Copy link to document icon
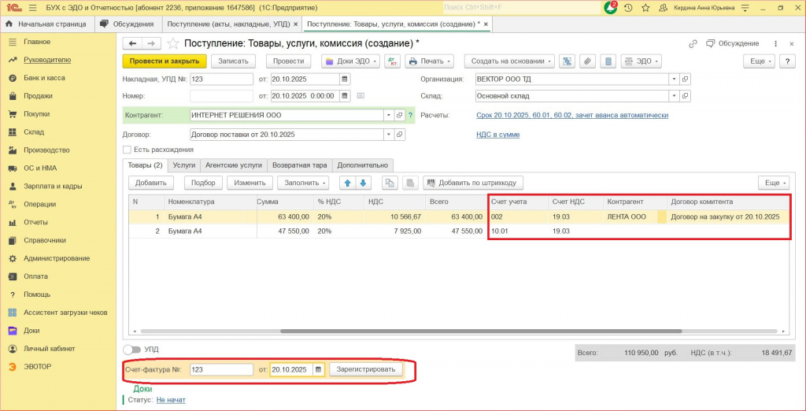Image resolution: width=806 pixels, height=411 pixels. [693, 44]
